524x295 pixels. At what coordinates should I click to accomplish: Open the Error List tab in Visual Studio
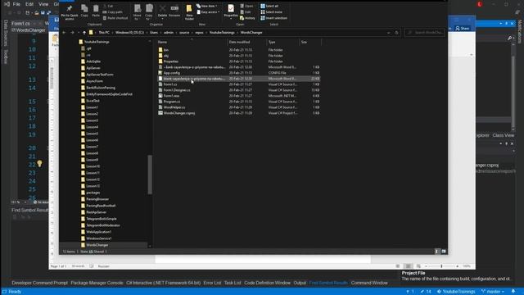[x=212, y=283]
